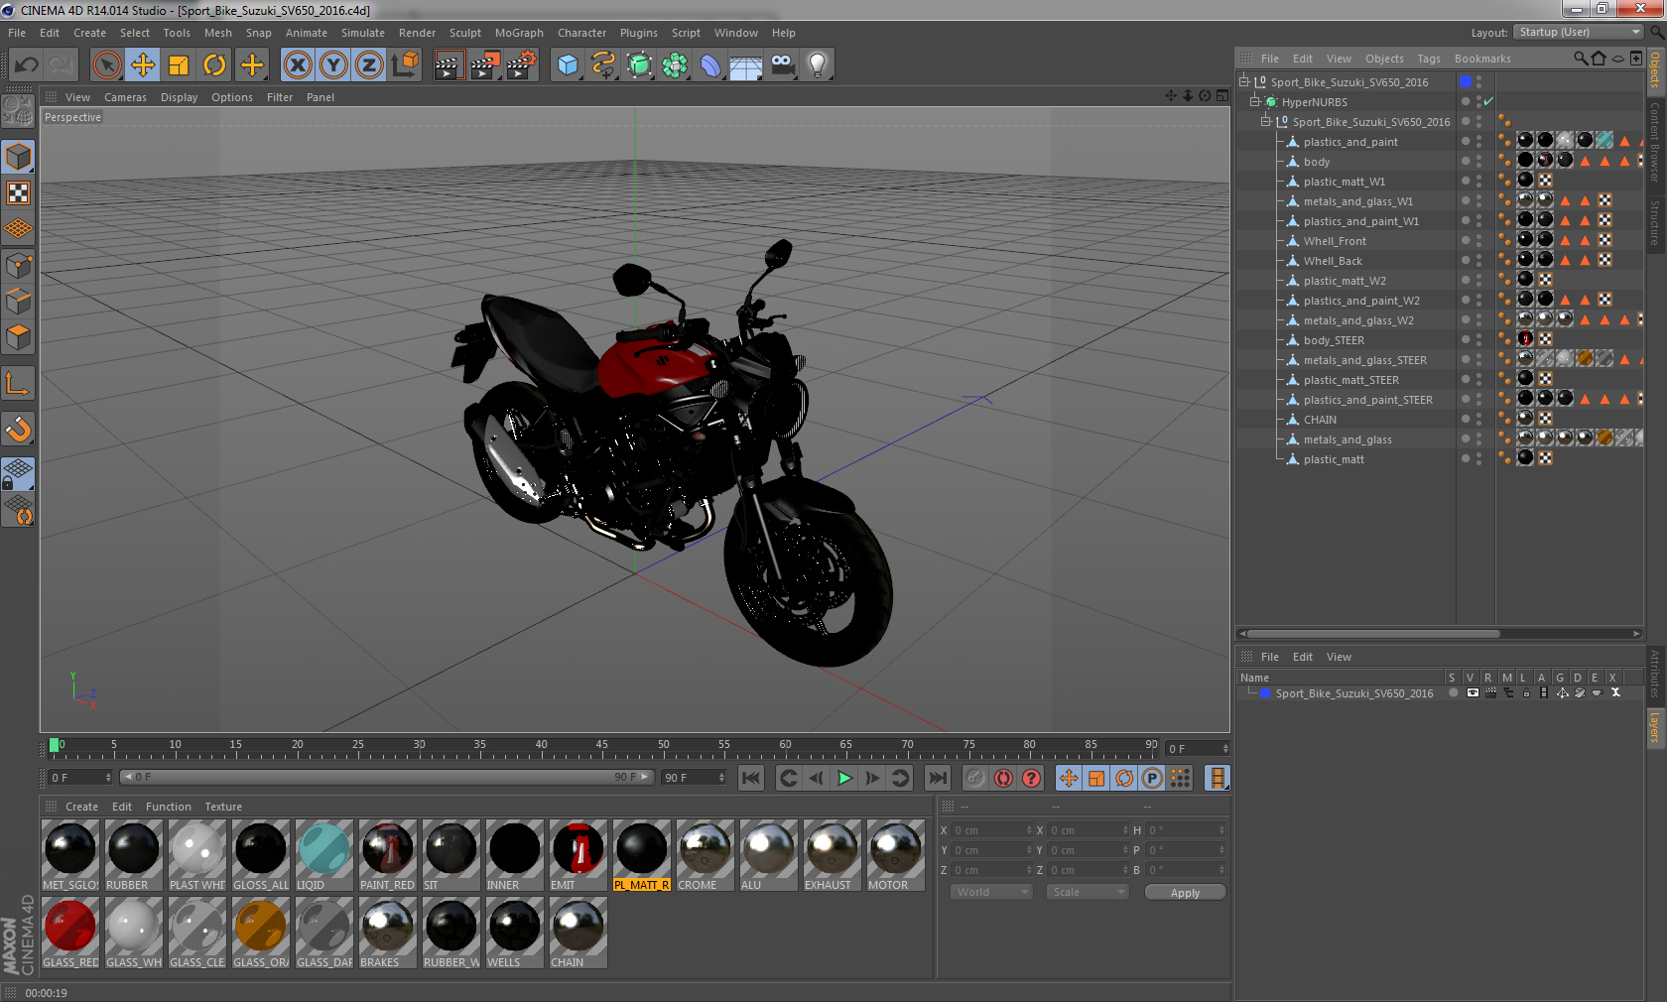Viewport: 1667px width, 1002px height.
Task: Add a Cube primitive object
Action: point(568,65)
